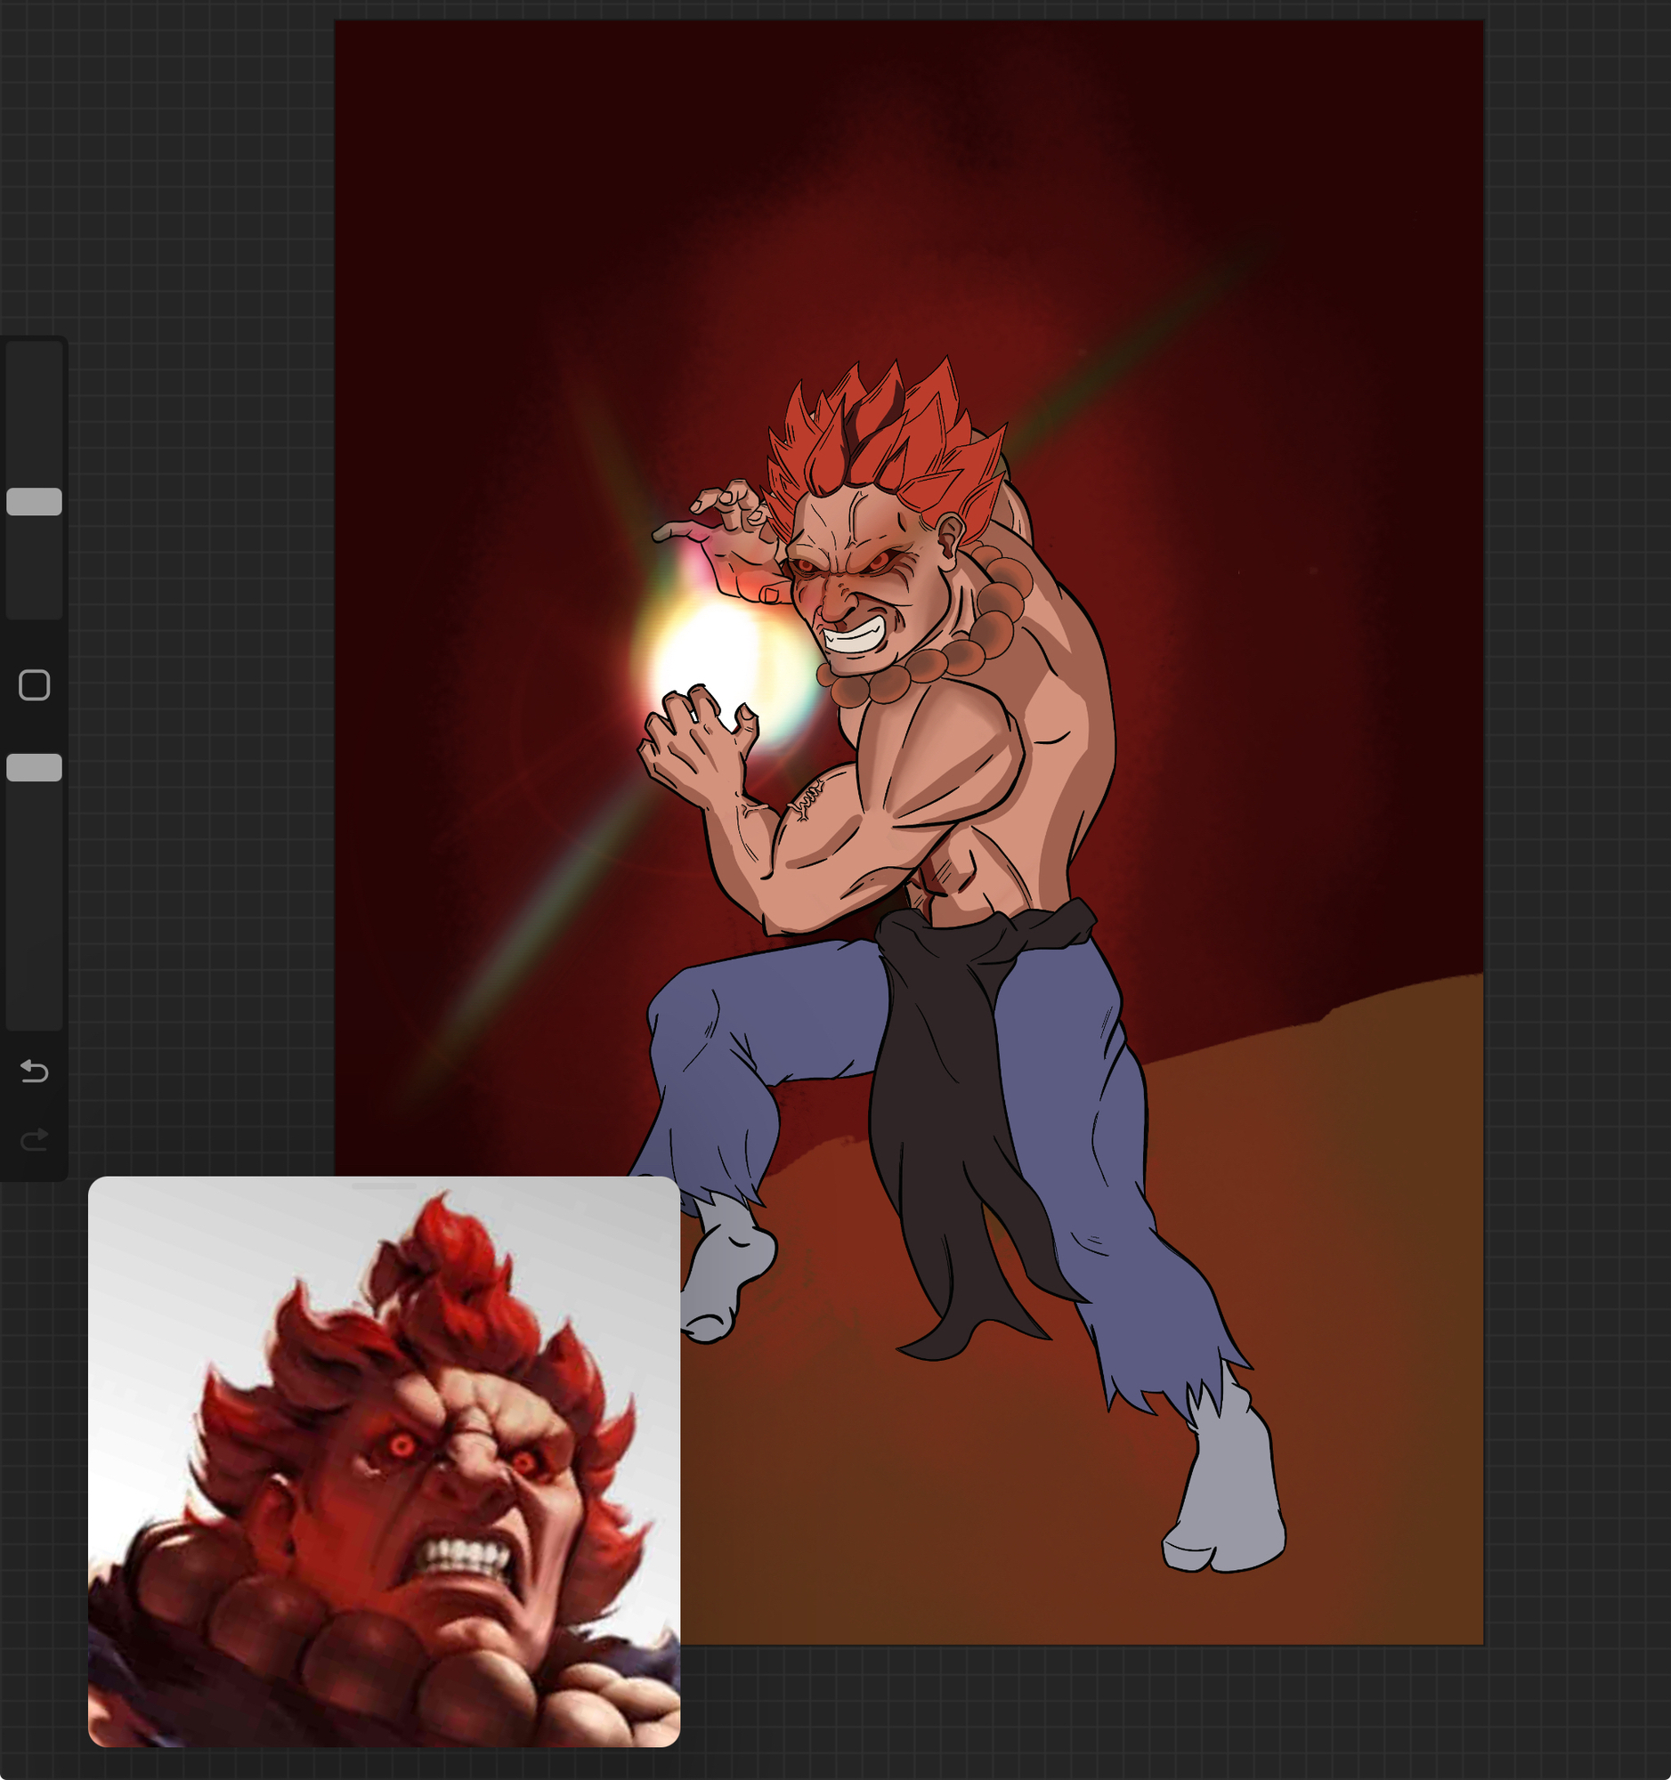Image resolution: width=1671 pixels, height=1780 pixels.
Task: Click the bottom of the opacity slider track
Action: point(34,1012)
